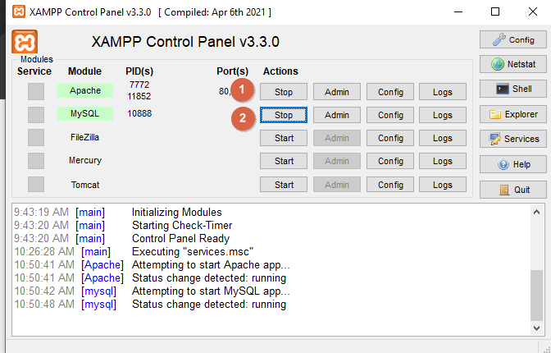551x353 pixels.
Task: Open MySQL Logs menu
Action: point(443,115)
